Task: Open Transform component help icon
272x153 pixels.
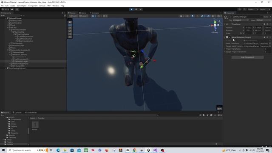Action: [x=264, y=24]
